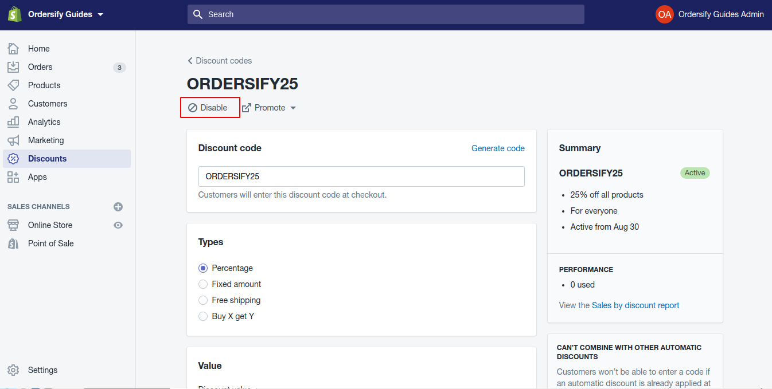Select the Buy X get Y type
This screenshot has width=772, height=389.
point(203,316)
